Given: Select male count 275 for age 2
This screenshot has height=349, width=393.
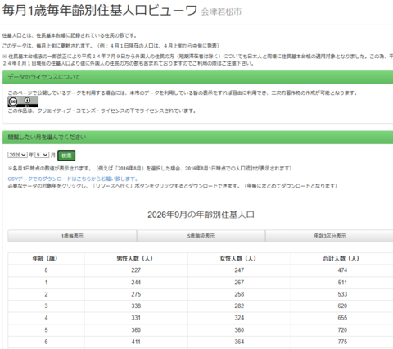Looking at the screenshot, I should 136,294.
